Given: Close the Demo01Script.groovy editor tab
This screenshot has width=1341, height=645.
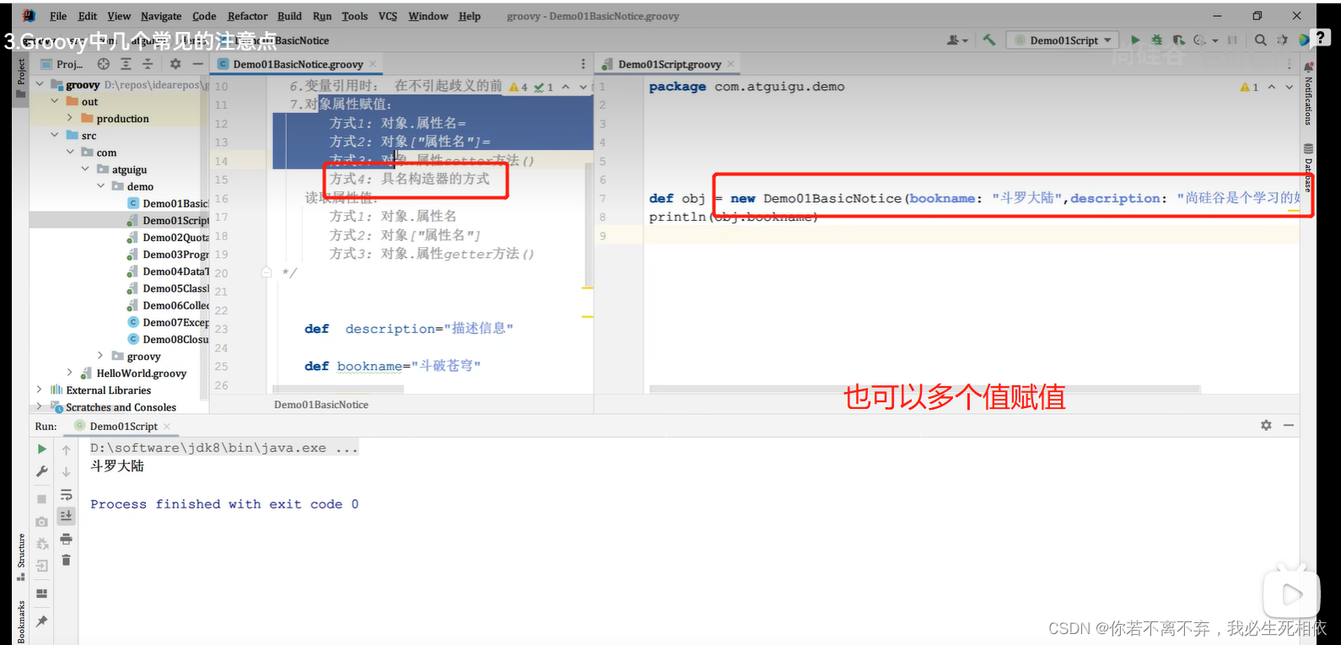Looking at the screenshot, I should pyautogui.click(x=730, y=64).
